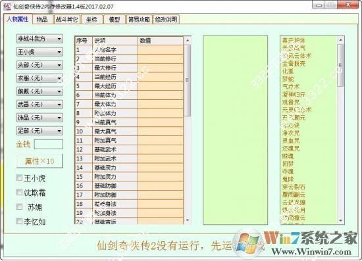Minimize the 仙剑奇侠传2内存修改器 window
The height and width of the screenshot is (261, 362).
coord(319,5)
